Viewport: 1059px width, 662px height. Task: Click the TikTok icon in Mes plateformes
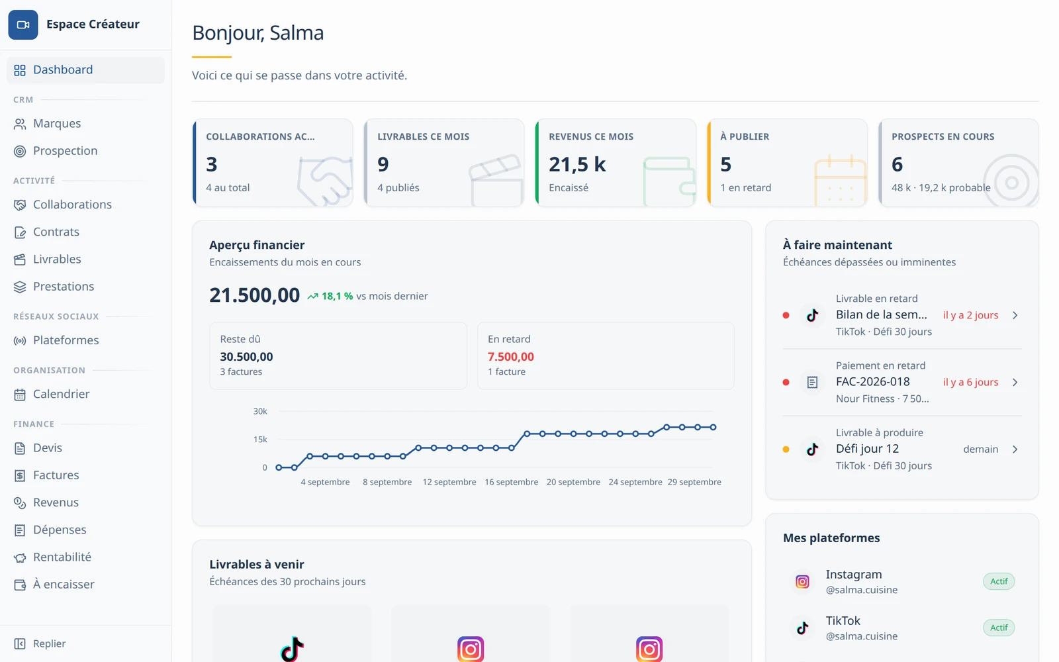[x=802, y=628]
